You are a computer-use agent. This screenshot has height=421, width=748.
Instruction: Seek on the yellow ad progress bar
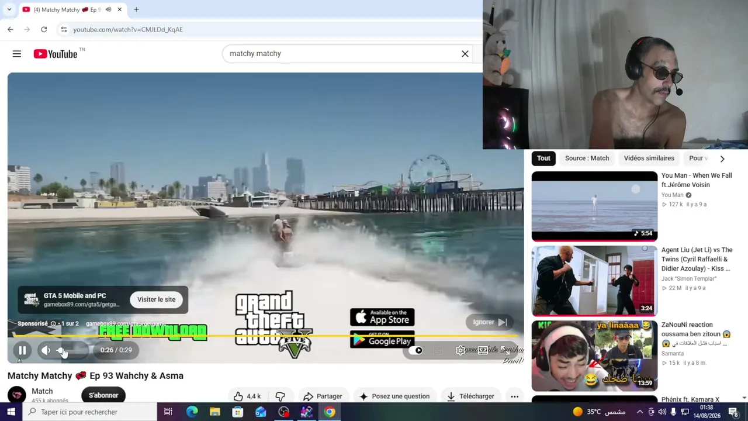[x=265, y=336]
